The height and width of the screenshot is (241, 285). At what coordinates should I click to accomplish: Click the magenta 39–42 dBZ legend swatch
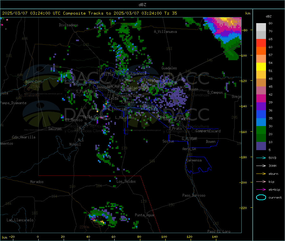tap(261, 98)
